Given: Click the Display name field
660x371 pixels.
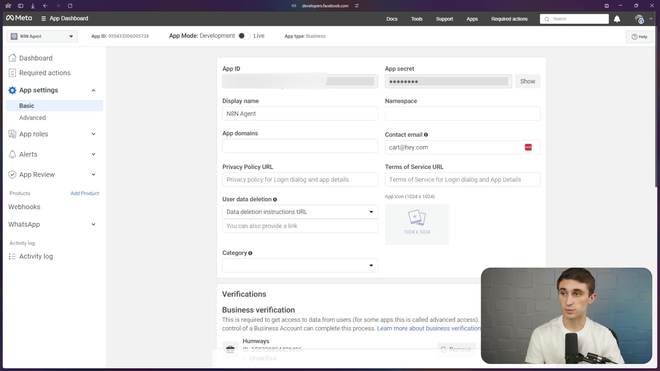Looking at the screenshot, I should click(x=300, y=114).
